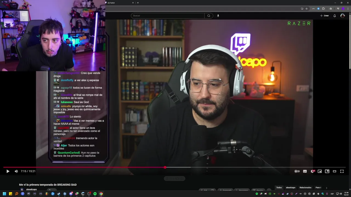
Task: Open the media control toolbar icon
Action: point(338,8)
